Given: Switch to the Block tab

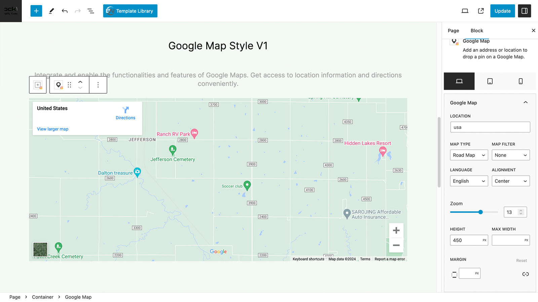Looking at the screenshot, I should (x=477, y=31).
